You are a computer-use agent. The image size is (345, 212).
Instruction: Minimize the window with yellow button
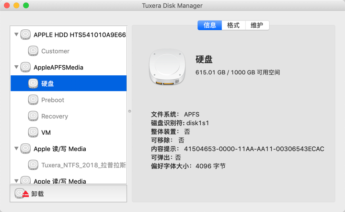pyautogui.click(x=16, y=5)
